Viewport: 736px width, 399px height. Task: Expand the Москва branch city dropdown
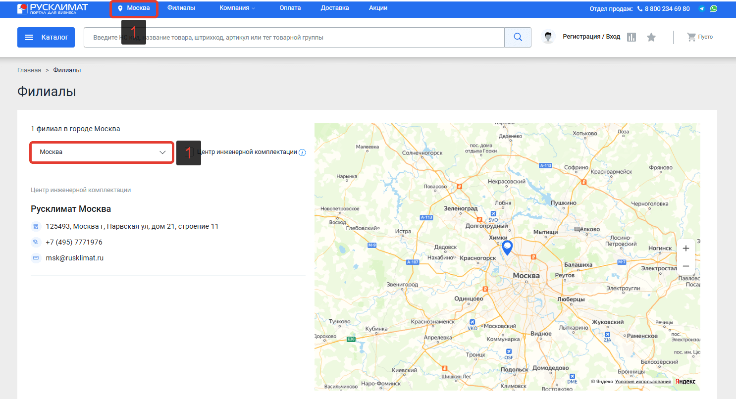click(102, 152)
